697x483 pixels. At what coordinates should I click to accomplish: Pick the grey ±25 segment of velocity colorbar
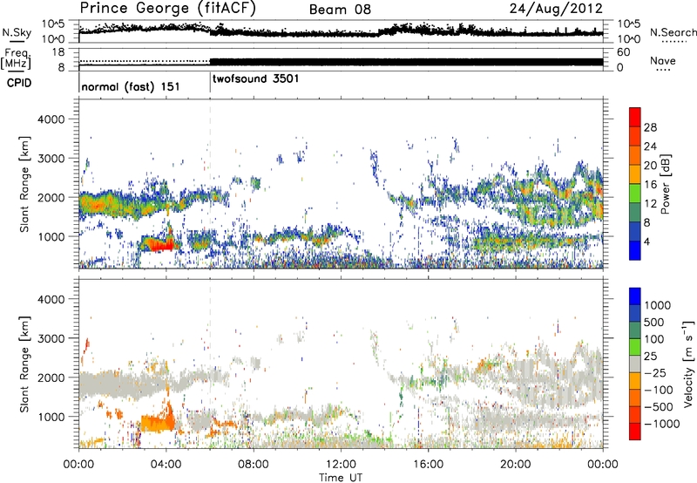[x=635, y=364]
